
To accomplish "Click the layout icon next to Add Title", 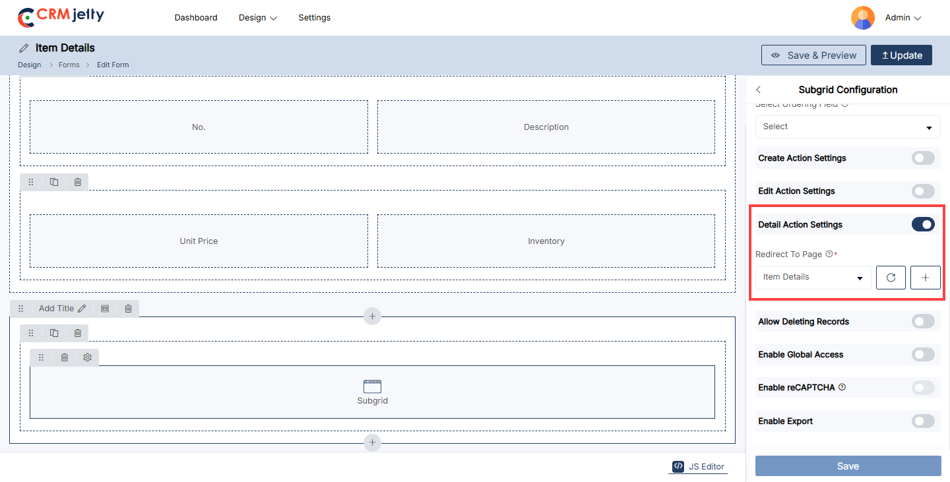I will point(105,309).
